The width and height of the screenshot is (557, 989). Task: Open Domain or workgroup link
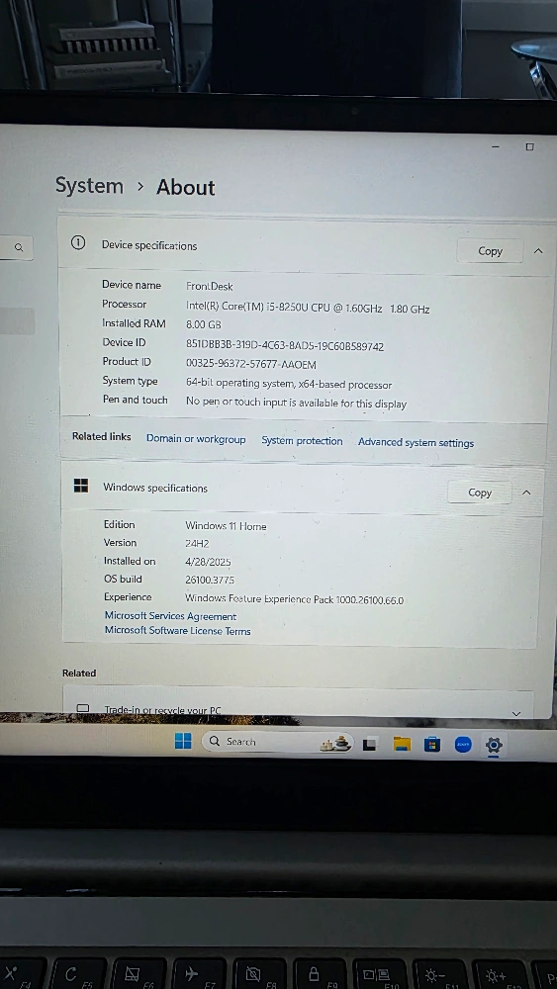[196, 439]
